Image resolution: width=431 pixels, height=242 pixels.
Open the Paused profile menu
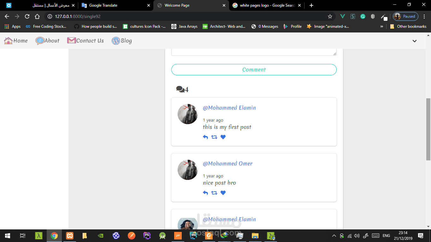coord(405,16)
